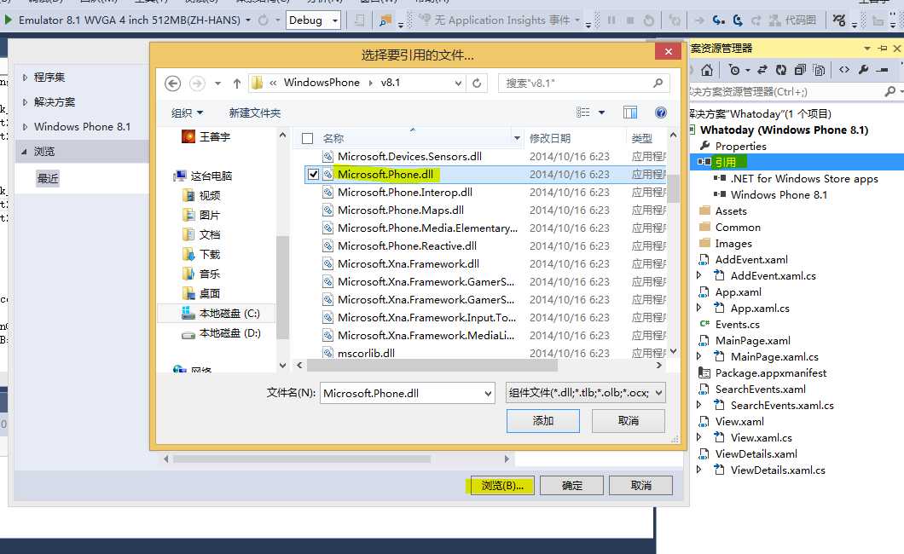This screenshot has height=554, width=904.
Task: Open the Emulator 8.1 target dropdown arrow
Action: [248, 20]
